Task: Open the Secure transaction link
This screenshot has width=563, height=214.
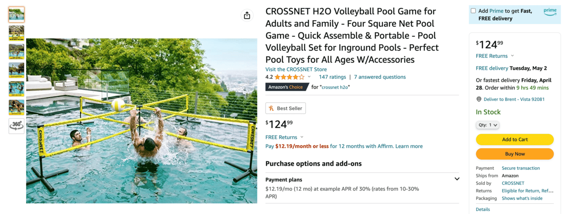Action: click(x=521, y=168)
